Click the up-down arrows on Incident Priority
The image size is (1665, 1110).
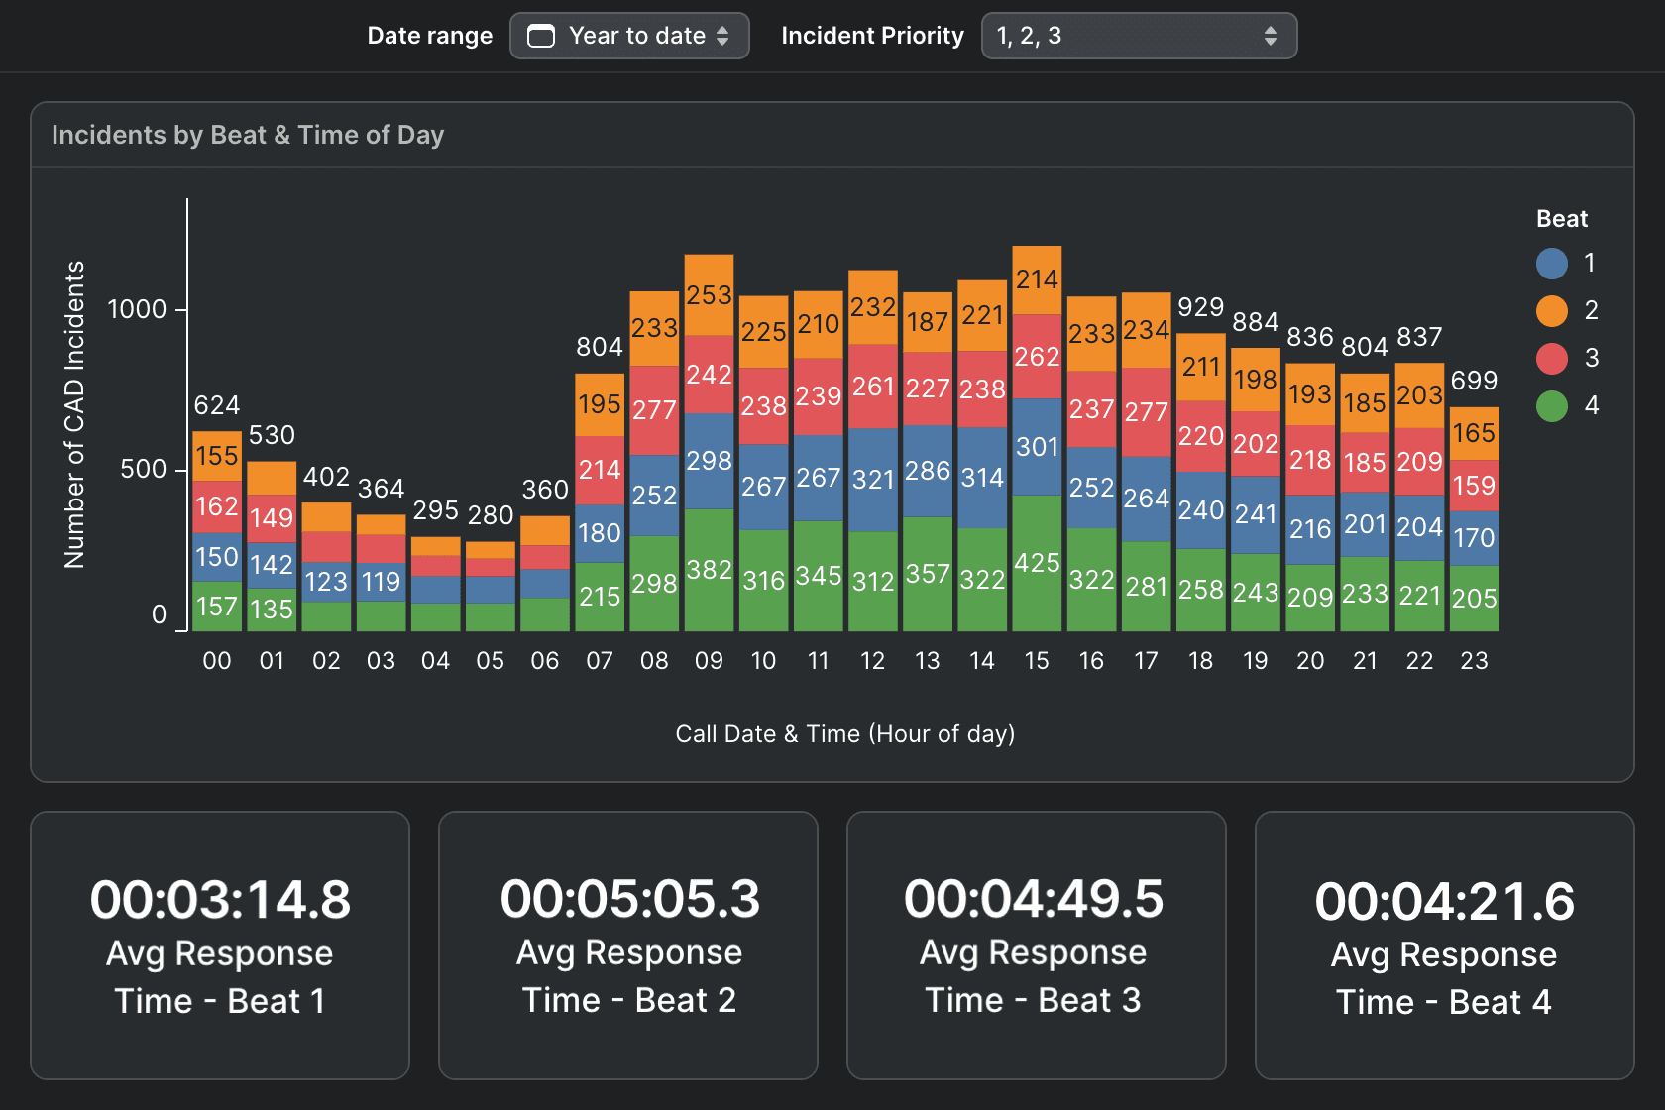1270,37
